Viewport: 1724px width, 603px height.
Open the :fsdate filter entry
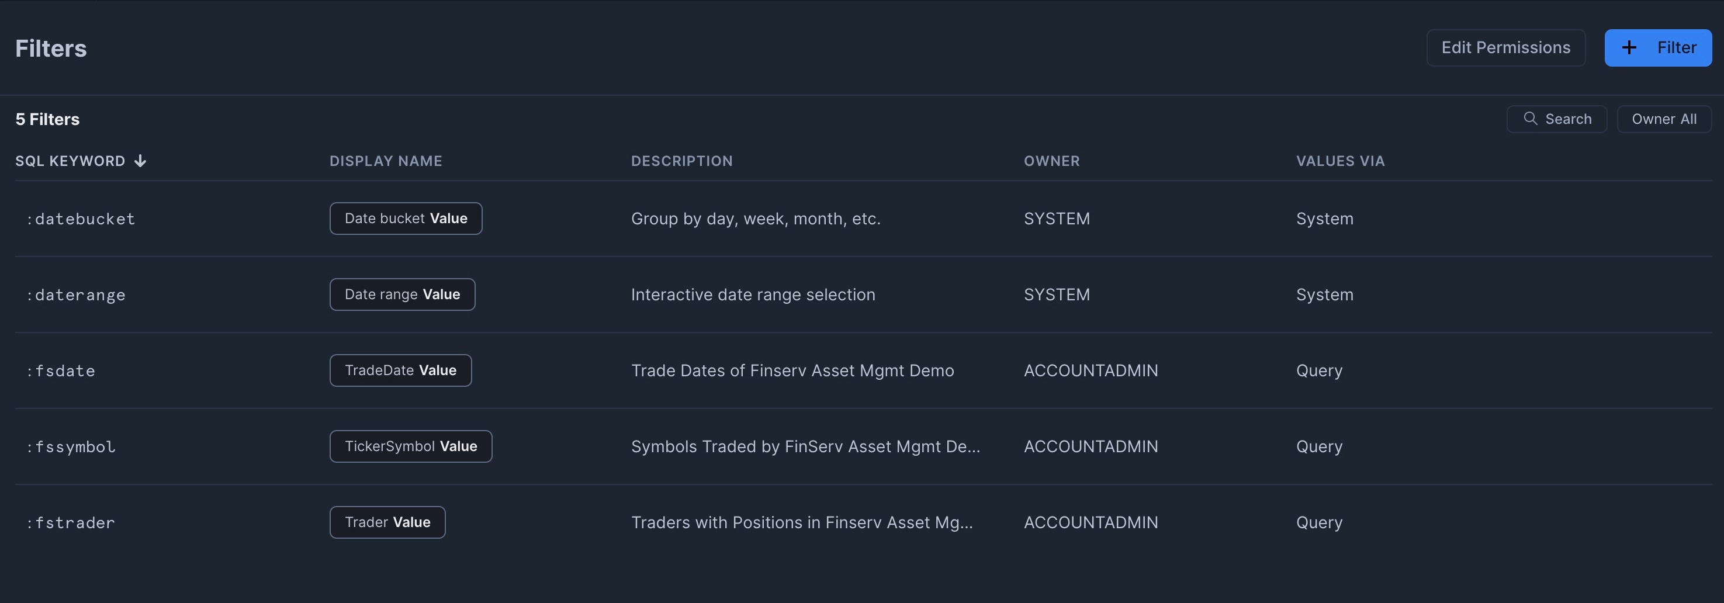click(x=61, y=371)
